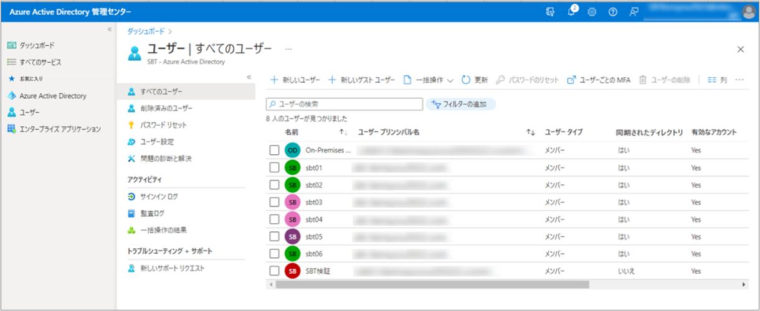The height and width of the screenshot is (311, 760).
Task: Click the 更新 refresh button
Action: click(475, 80)
